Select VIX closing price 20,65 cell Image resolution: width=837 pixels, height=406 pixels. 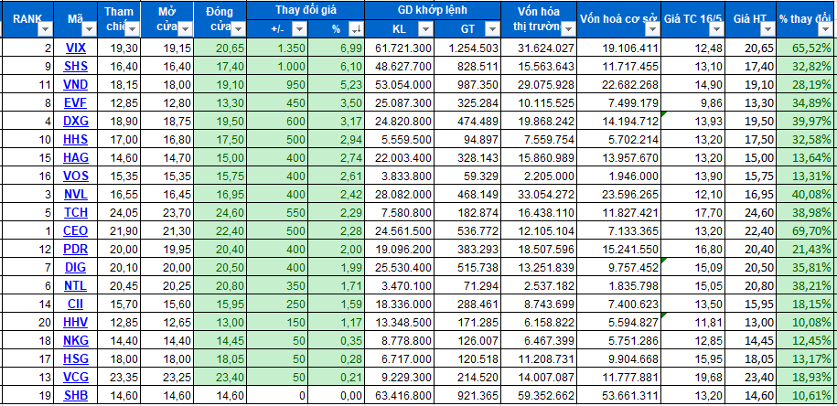click(220, 48)
